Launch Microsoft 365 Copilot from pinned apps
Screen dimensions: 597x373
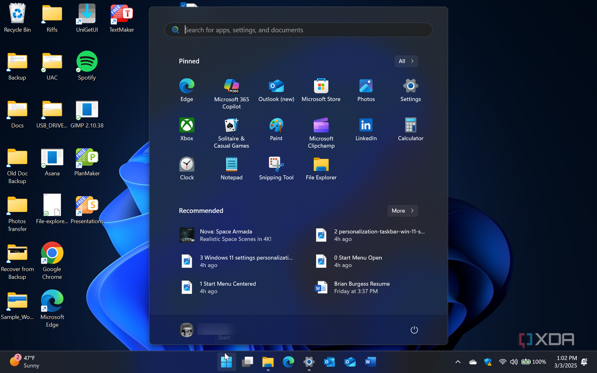click(x=232, y=89)
